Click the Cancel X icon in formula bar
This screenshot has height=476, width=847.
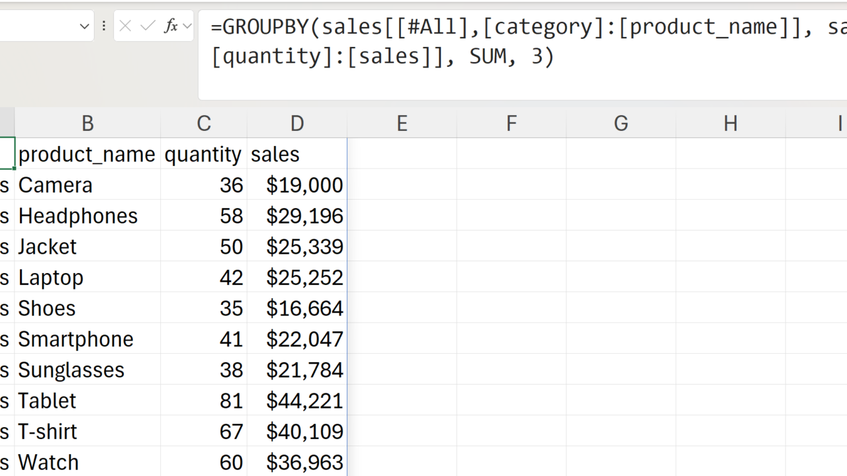click(x=126, y=26)
